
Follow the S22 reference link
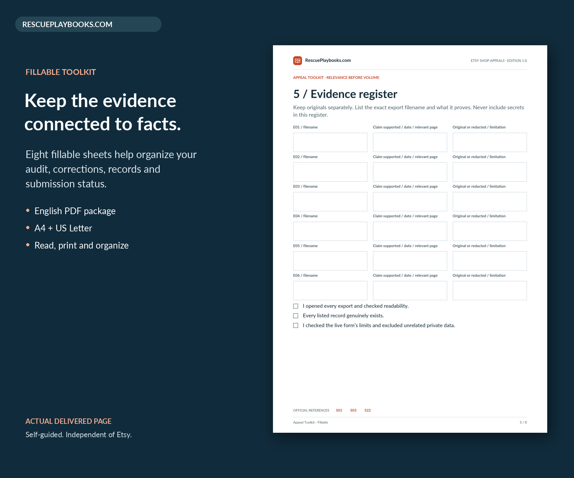coord(368,410)
